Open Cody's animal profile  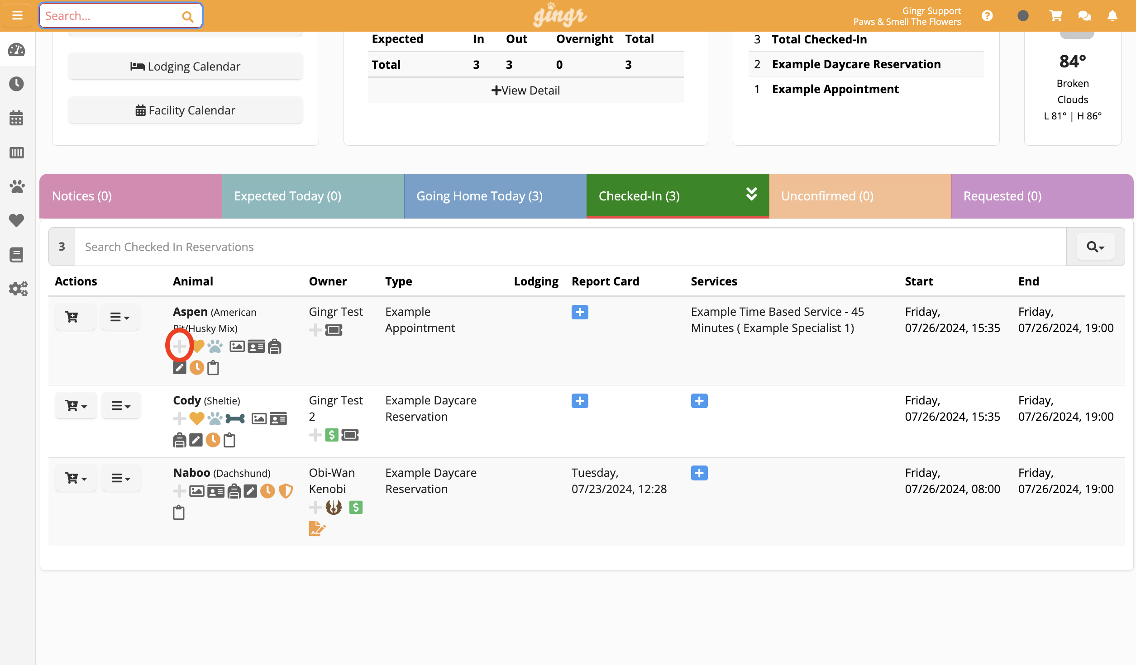pyautogui.click(x=186, y=400)
